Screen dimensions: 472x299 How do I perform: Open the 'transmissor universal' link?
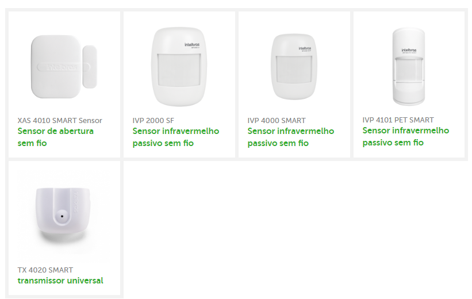click(x=60, y=281)
